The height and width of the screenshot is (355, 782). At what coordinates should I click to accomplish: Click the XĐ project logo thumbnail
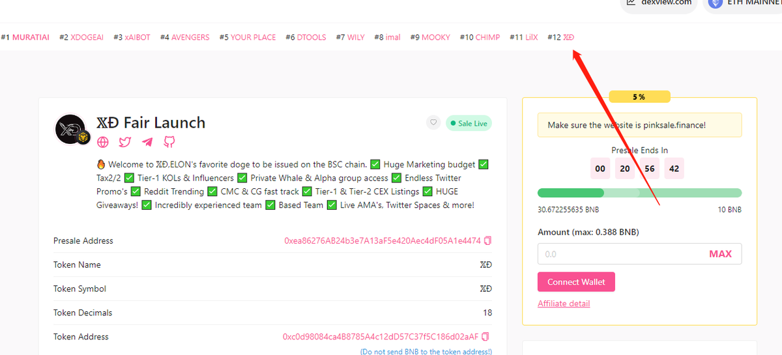click(x=71, y=130)
